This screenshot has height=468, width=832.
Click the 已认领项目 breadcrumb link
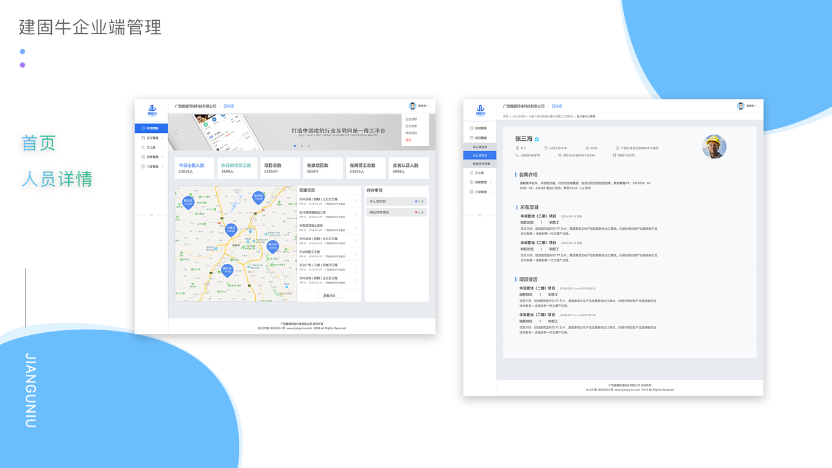pos(519,116)
